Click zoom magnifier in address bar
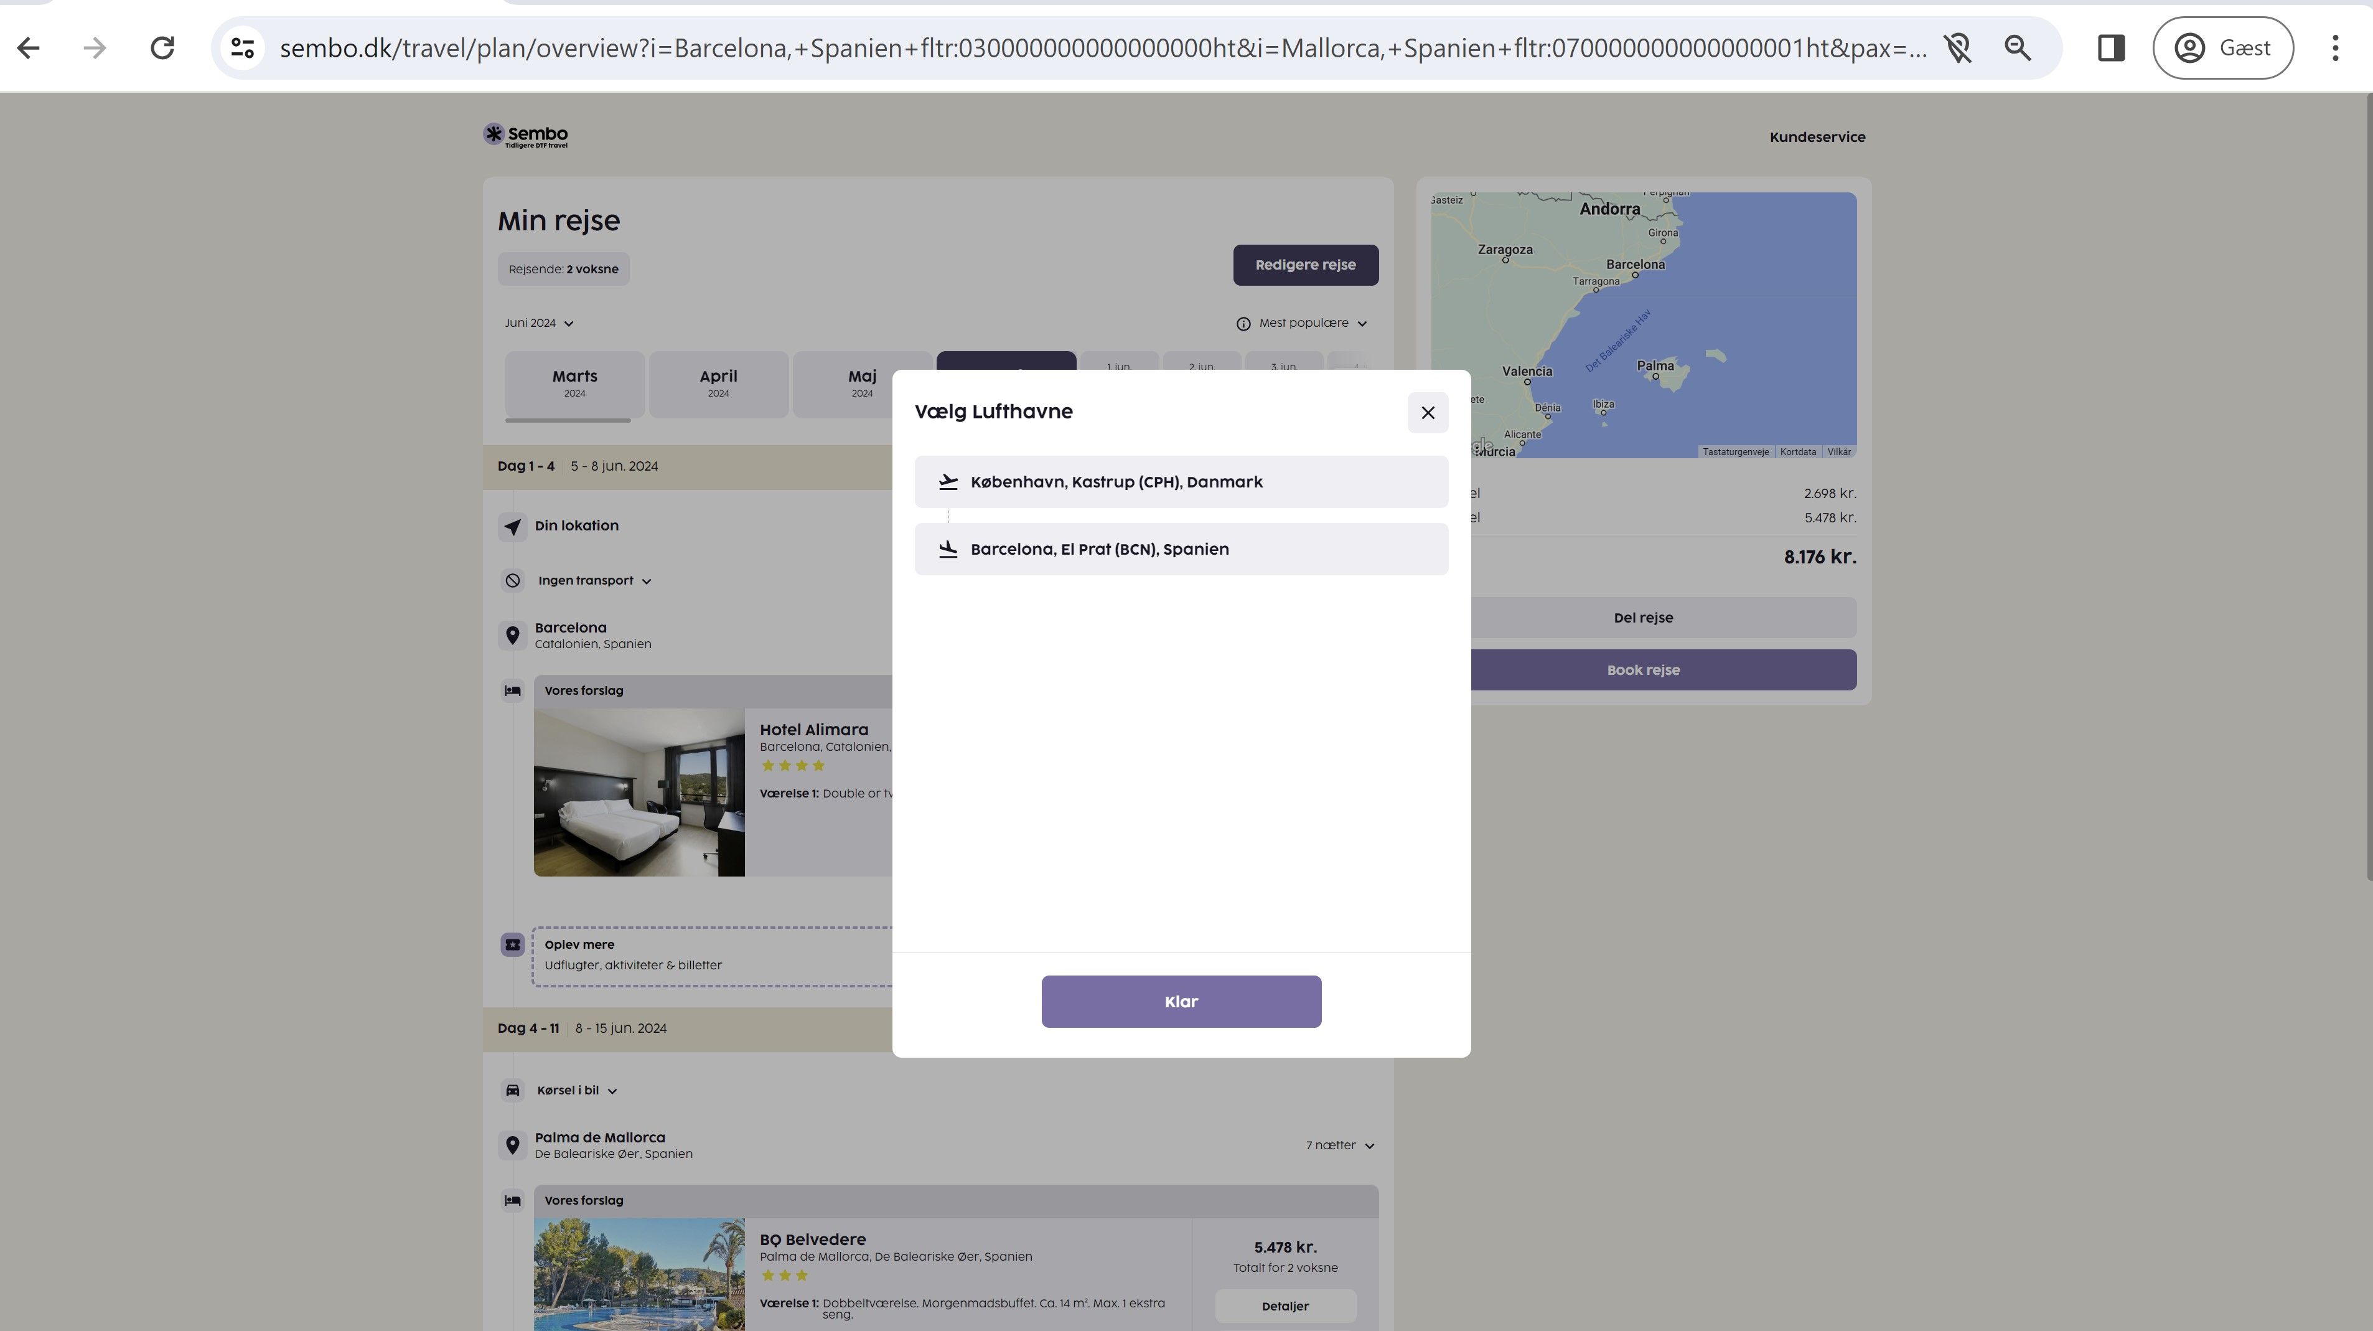 click(2018, 48)
